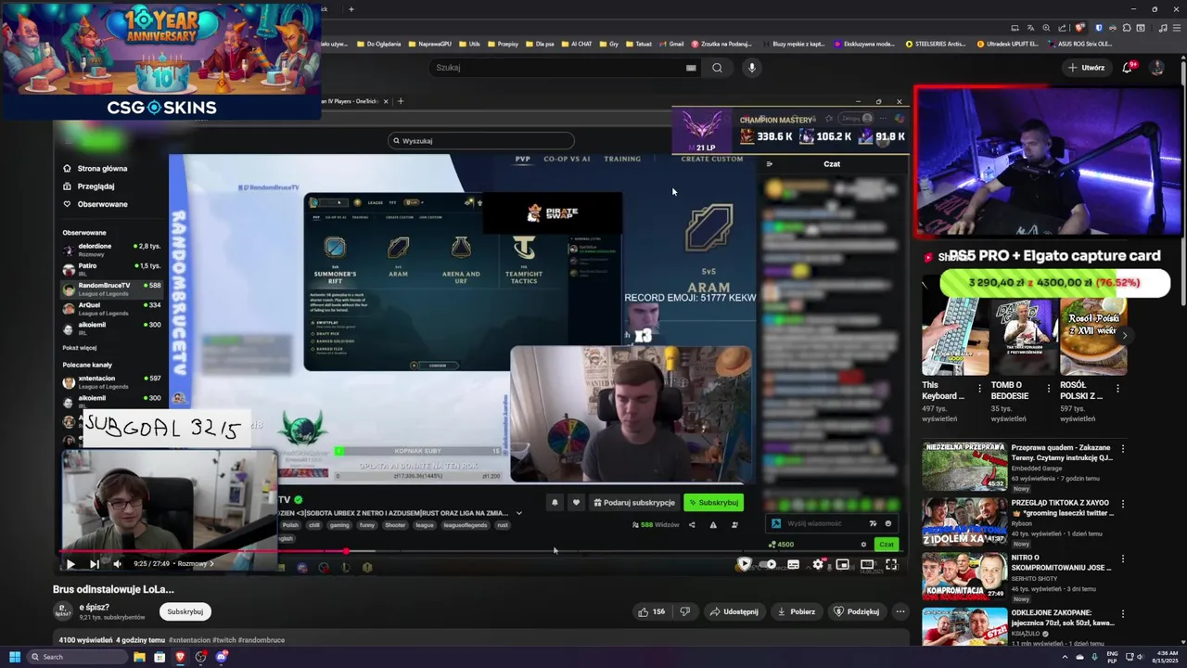Click the Pobierz download button
1187x668 pixels.
[x=796, y=611]
